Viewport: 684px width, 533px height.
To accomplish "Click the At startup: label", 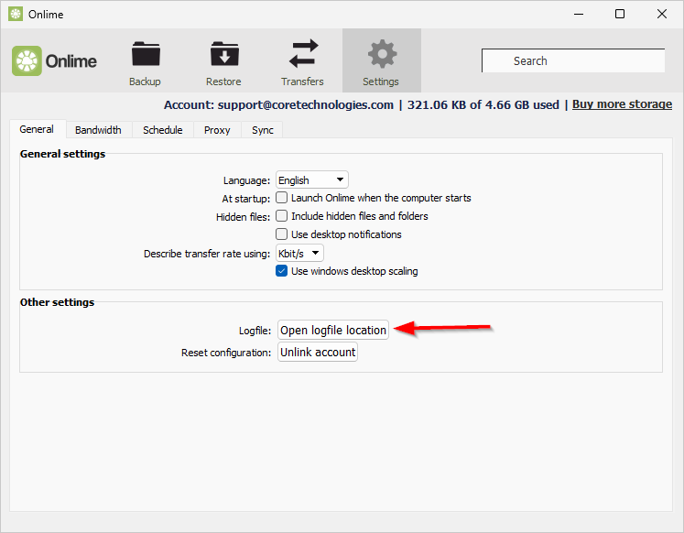I will (246, 199).
